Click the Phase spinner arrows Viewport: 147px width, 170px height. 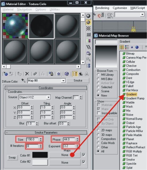click(77, 139)
